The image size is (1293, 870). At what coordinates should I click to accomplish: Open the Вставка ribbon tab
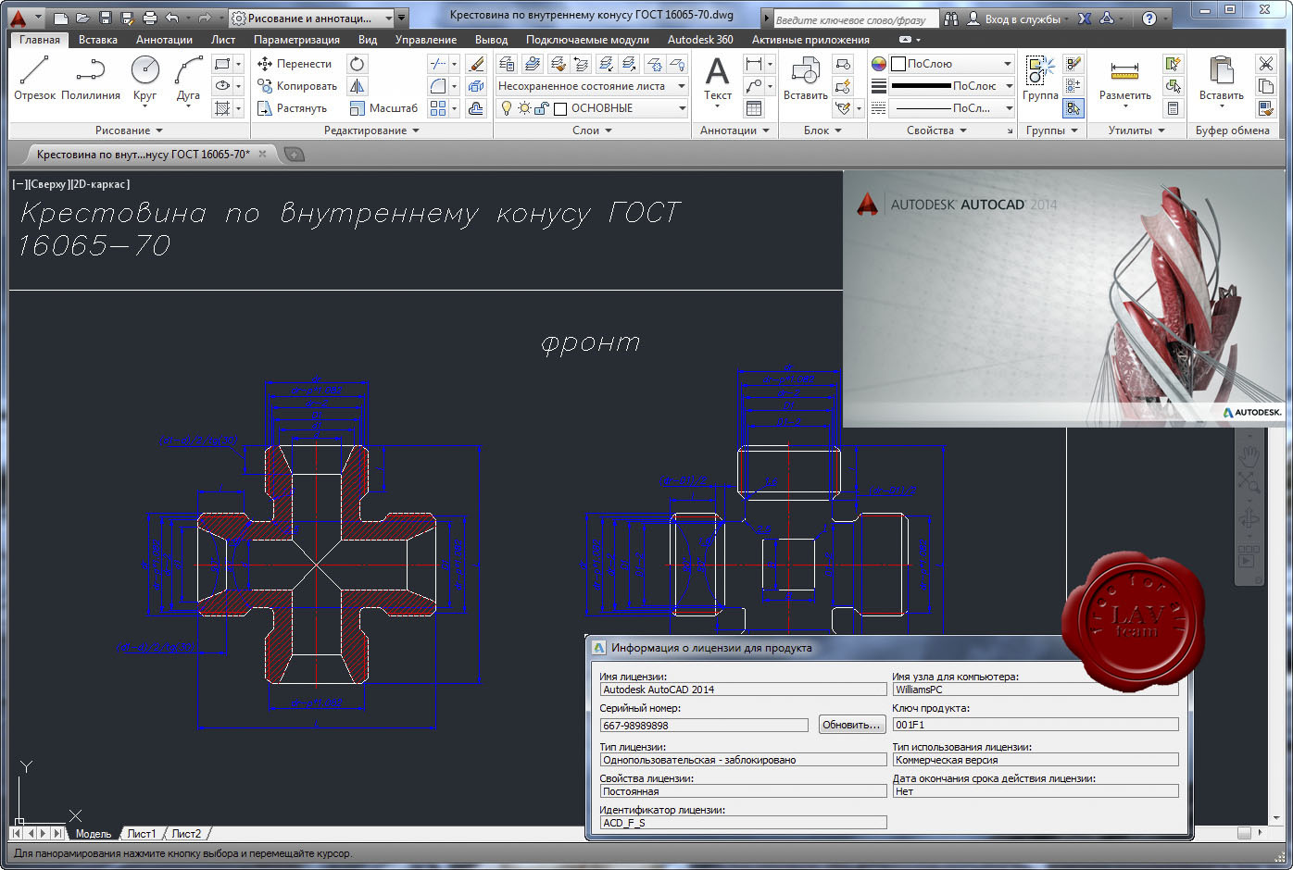click(x=98, y=40)
